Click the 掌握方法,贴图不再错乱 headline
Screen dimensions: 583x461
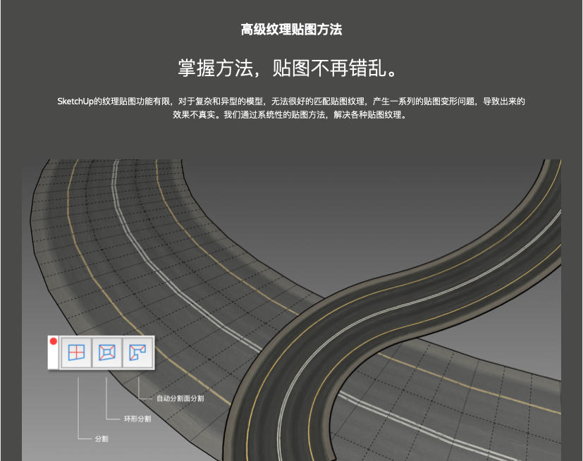[291, 68]
